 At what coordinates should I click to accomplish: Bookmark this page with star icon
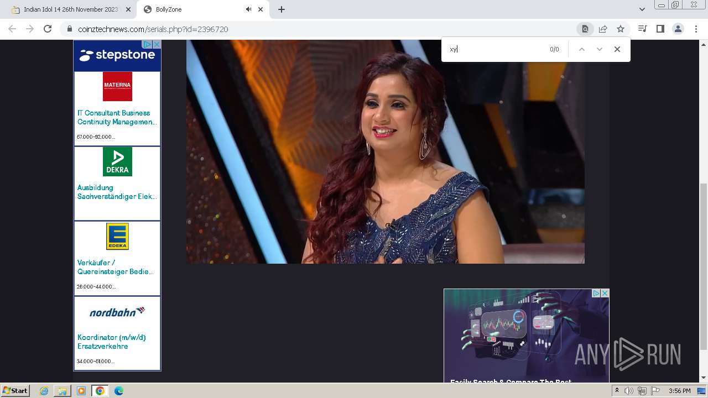tap(621, 29)
